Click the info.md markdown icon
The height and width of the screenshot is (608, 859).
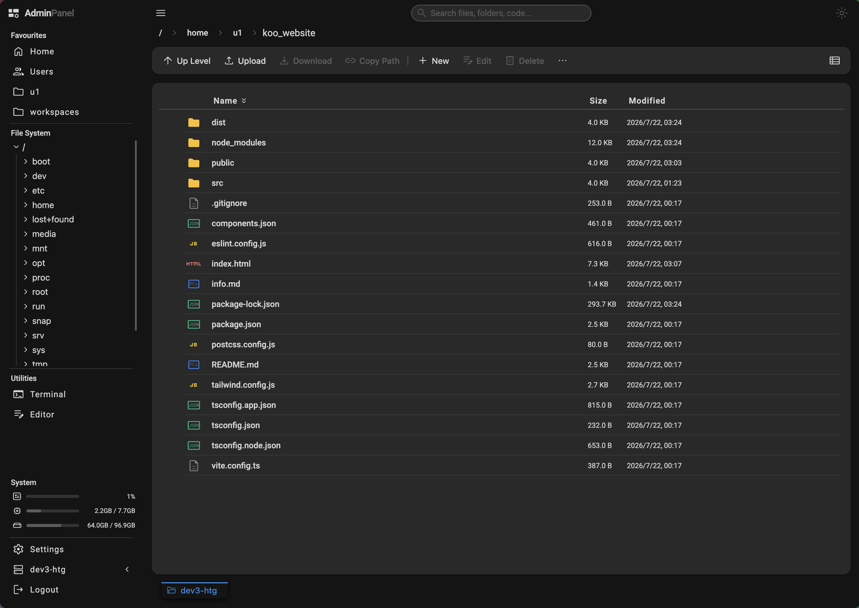194,284
